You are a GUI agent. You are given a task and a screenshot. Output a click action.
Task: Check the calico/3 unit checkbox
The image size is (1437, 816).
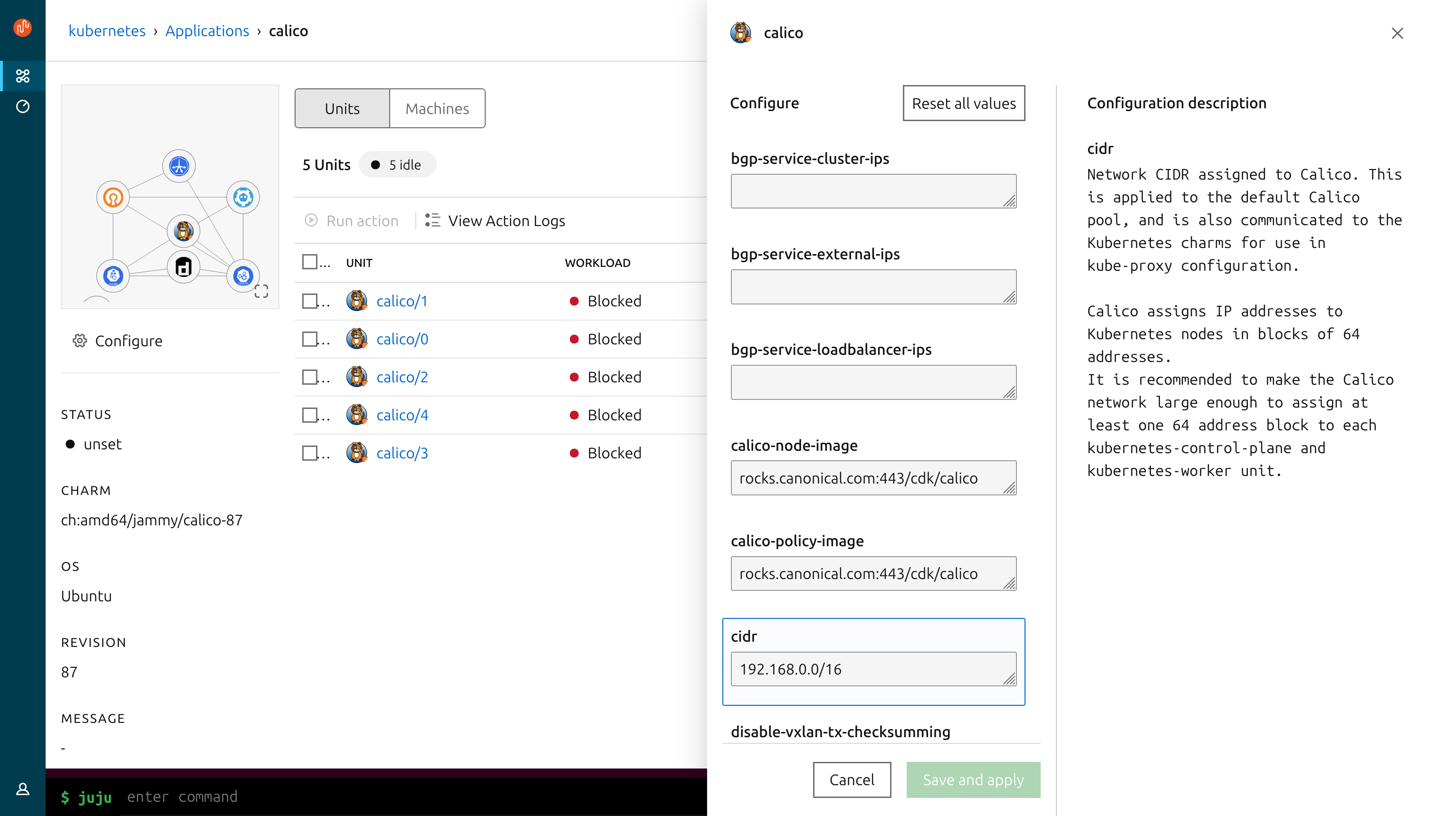tap(309, 453)
